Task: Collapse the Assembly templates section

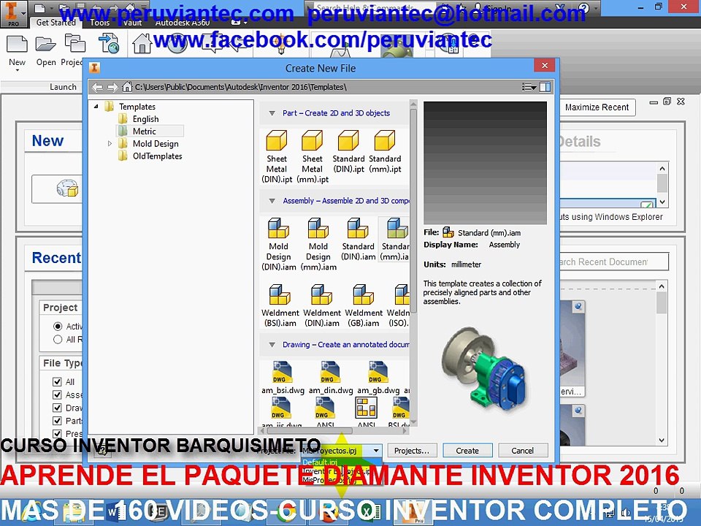Action: pos(272,201)
